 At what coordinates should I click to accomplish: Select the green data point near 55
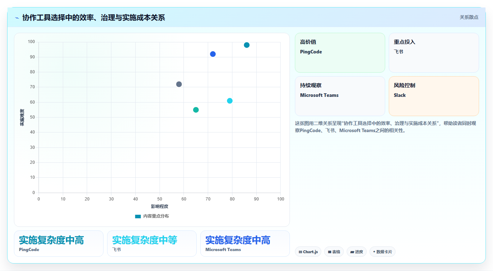(196, 110)
